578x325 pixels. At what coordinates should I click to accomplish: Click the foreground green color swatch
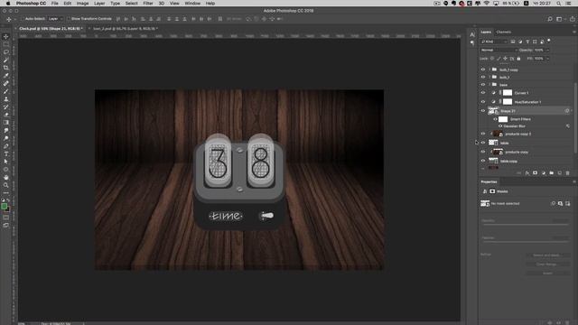(4, 207)
